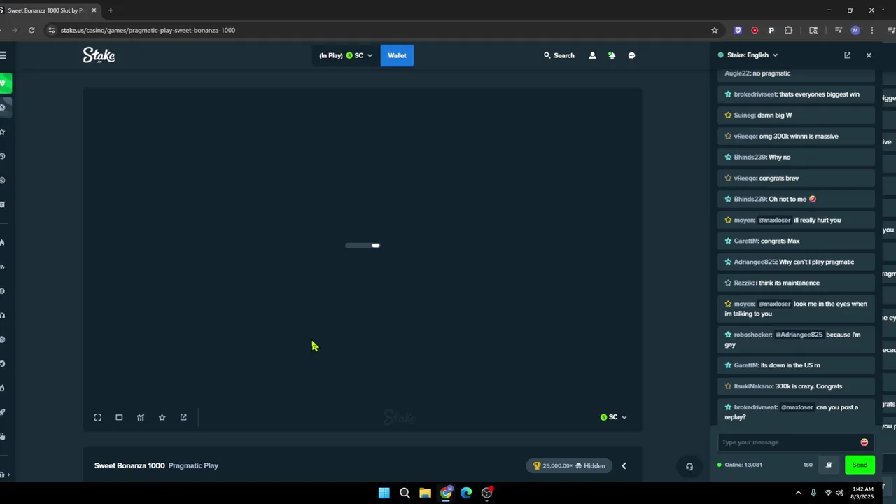Open the clock recent icon in sidebar
Image resolution: width=896 pixels, height=504 pixels.
tap(3, 156)
